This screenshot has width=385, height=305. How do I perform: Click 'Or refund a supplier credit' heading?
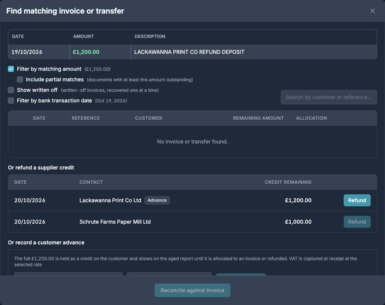[x=41, y=168]
